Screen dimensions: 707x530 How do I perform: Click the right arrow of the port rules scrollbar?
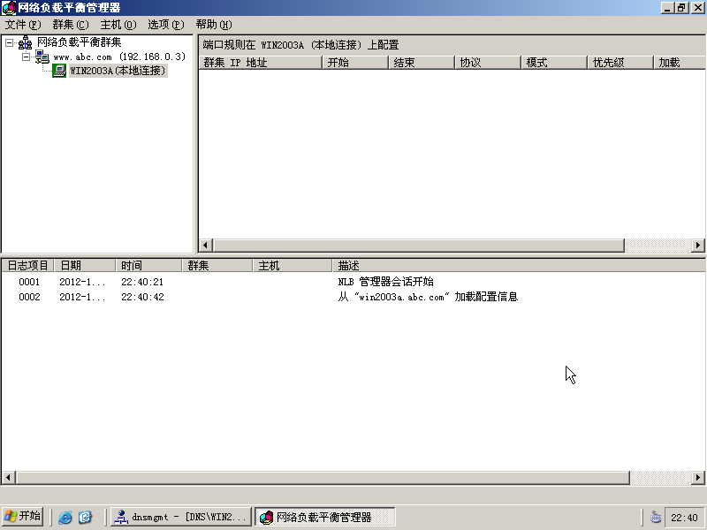[x=697, y=245]
